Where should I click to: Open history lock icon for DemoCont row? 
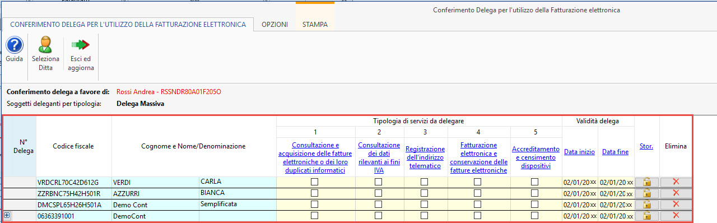point(646,216)
